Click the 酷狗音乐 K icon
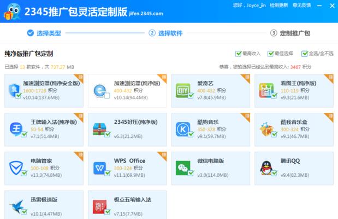This screenshot has height=219, width=338. (x=183, y=129)
